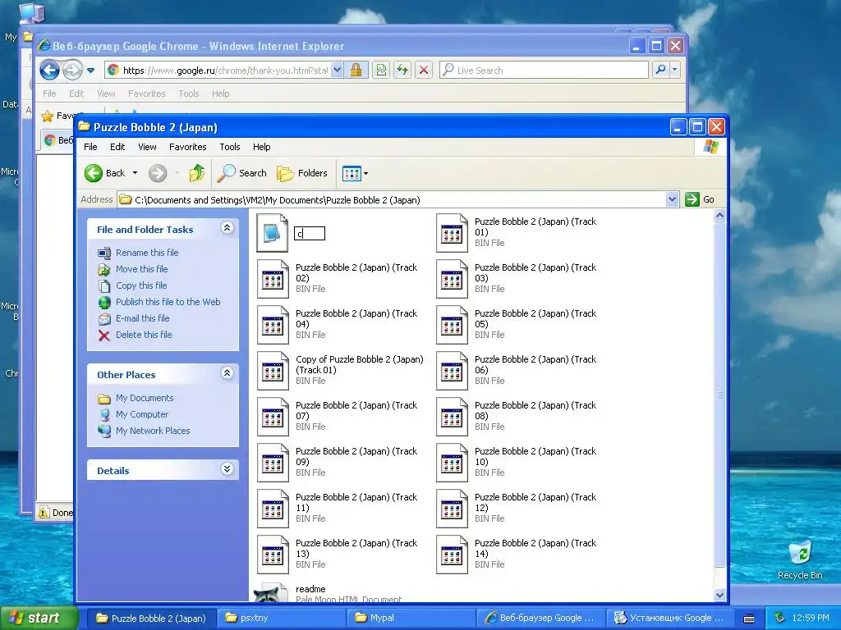
Task: Click the file list vertical scrollbar thumb
Action: 719,395
